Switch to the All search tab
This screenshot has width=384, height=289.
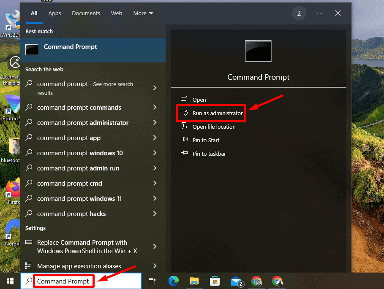point(34,13)
